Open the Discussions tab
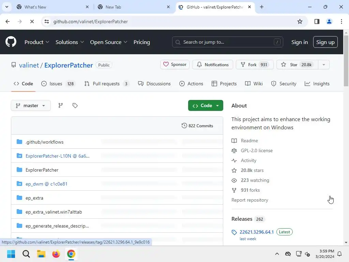Viewport: 349px width, 262px height. tap(154, 84)
